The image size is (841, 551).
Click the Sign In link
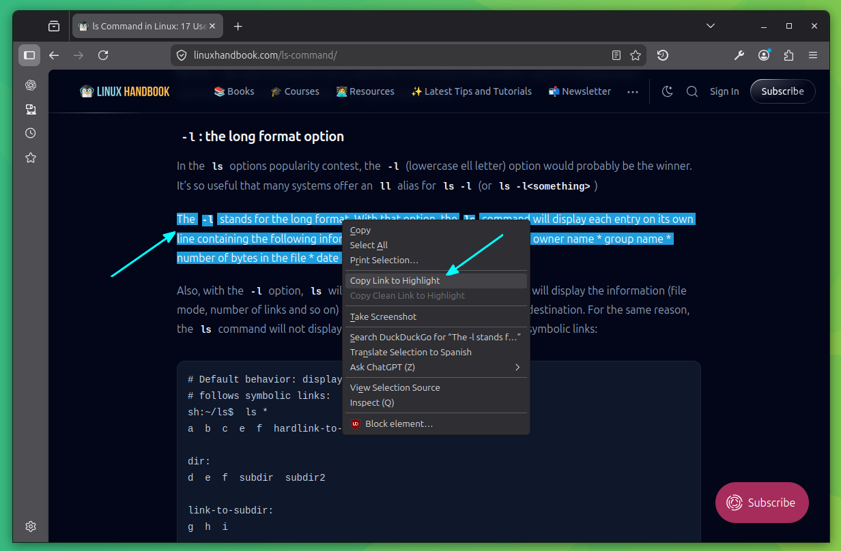pos(724,91)
